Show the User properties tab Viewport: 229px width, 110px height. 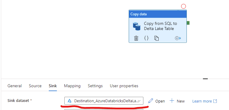[x=124, y=86]
